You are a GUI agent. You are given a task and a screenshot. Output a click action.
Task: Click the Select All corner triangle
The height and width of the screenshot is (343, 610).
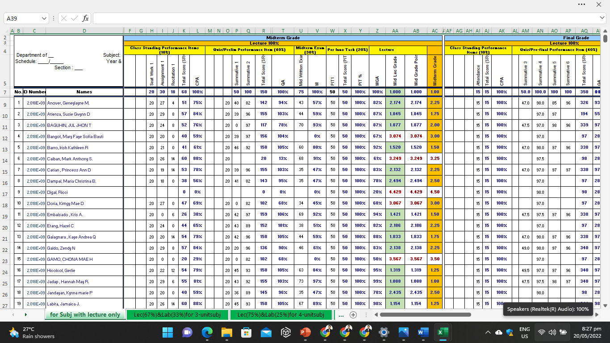point(7,31)
